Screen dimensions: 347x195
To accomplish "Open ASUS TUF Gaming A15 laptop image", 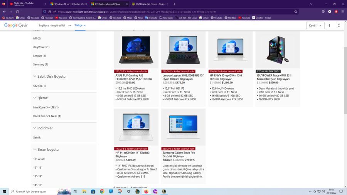I will point(136,50).
